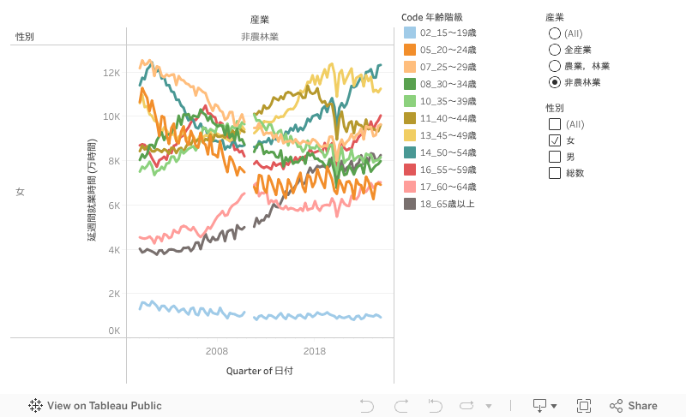Open the Download icon menu
686x417 pixels.
point(540,406)
